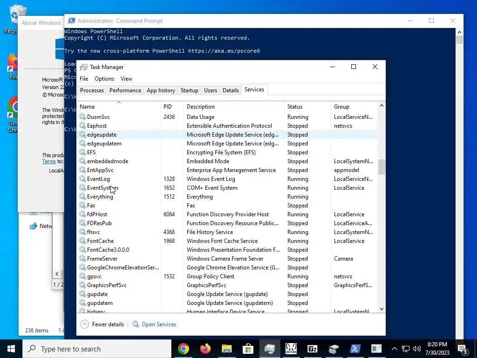477x358 pixels.
Task: Select the Everything service row
Action: coord(227,196)
